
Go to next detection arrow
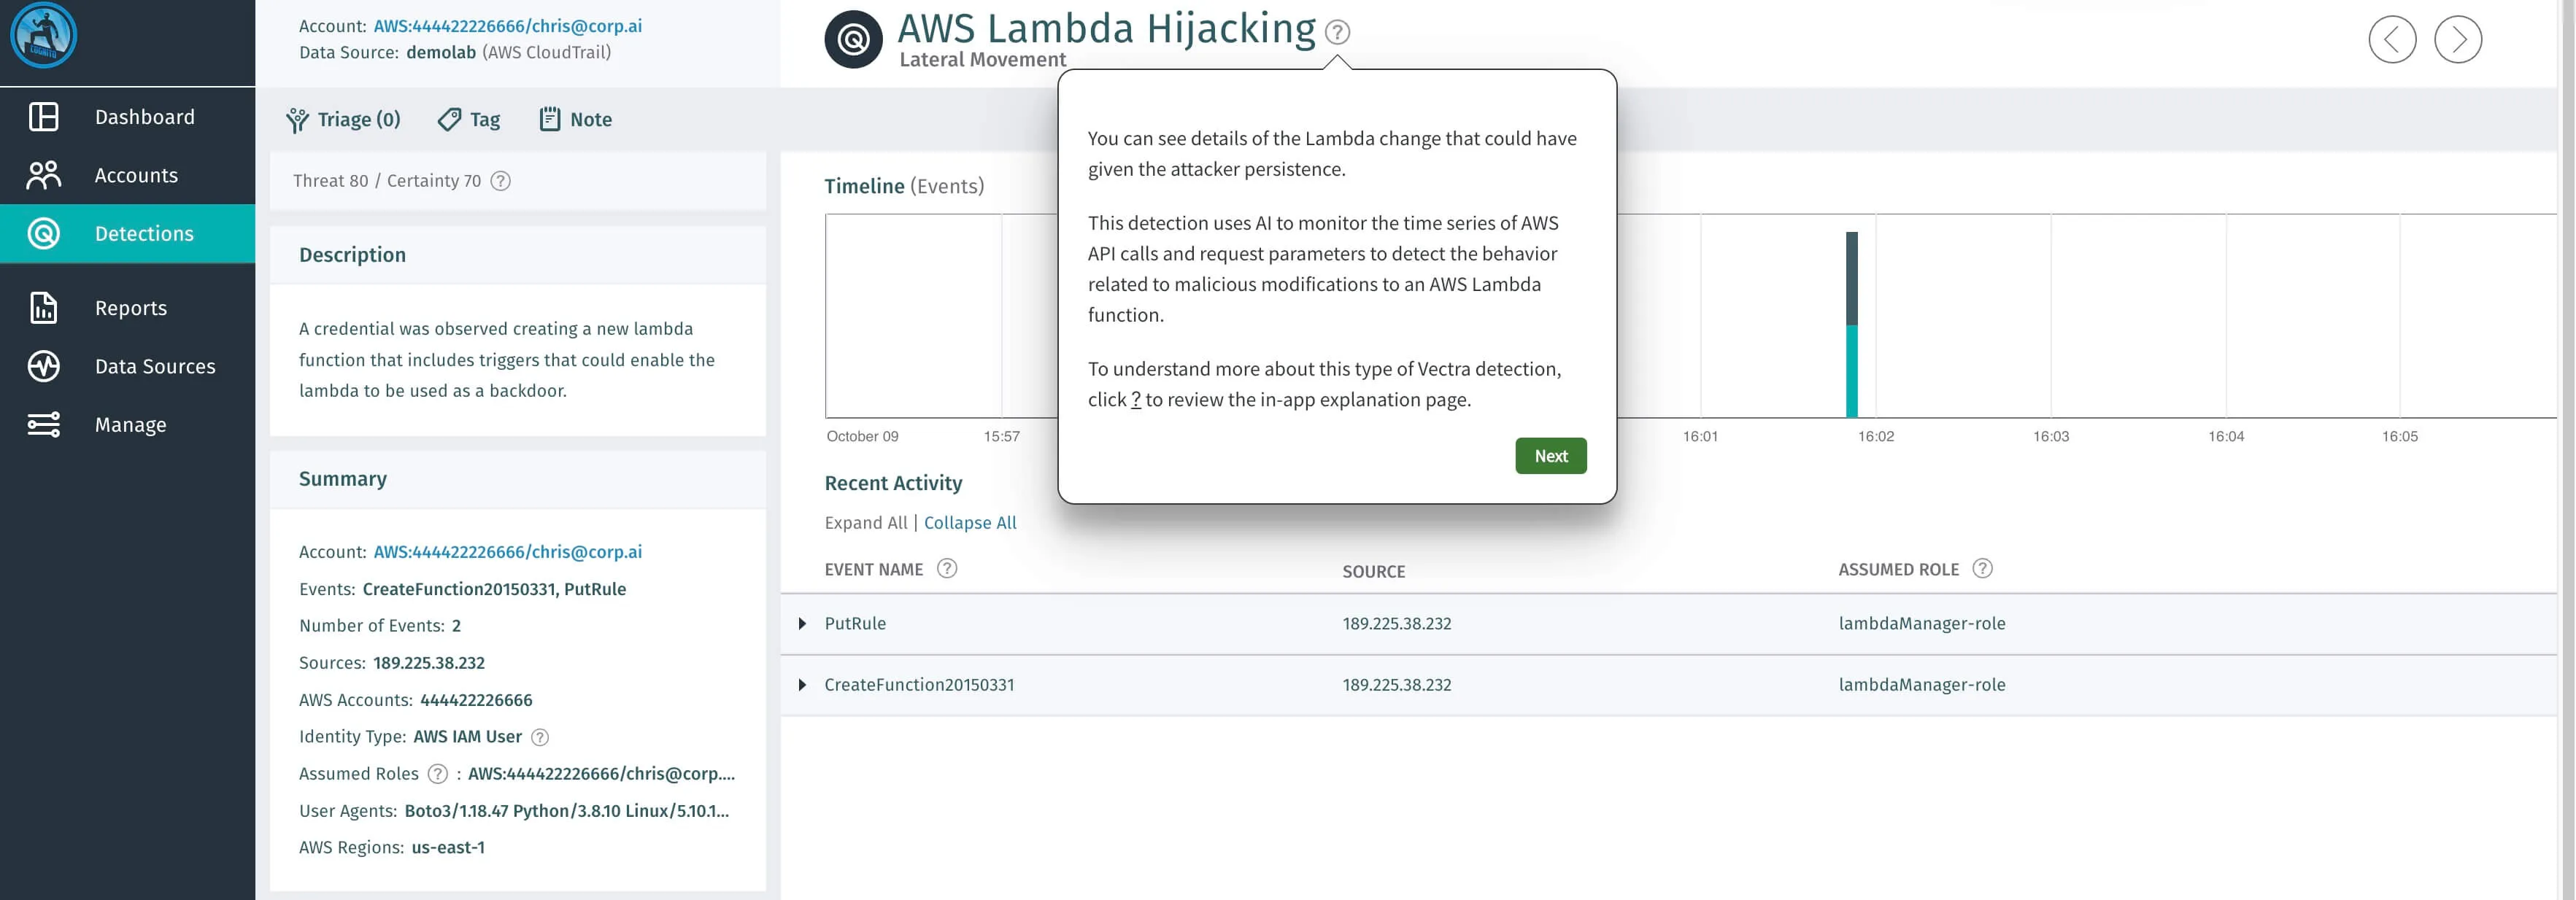(x=2458, y=40)
